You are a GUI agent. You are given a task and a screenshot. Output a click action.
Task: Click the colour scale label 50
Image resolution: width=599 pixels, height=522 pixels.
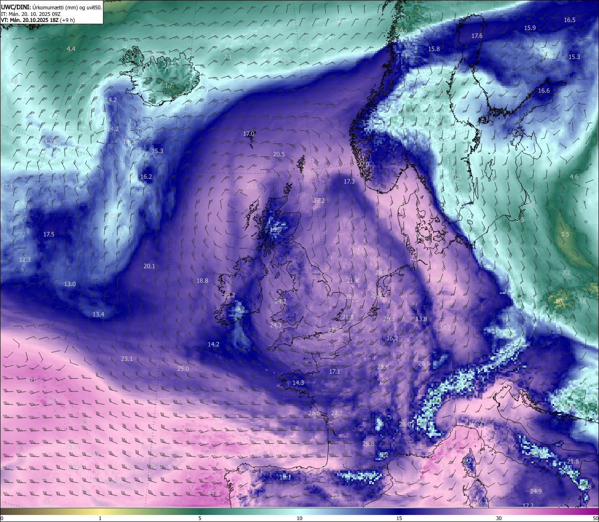pyautogui.click(x=595, y=518)
